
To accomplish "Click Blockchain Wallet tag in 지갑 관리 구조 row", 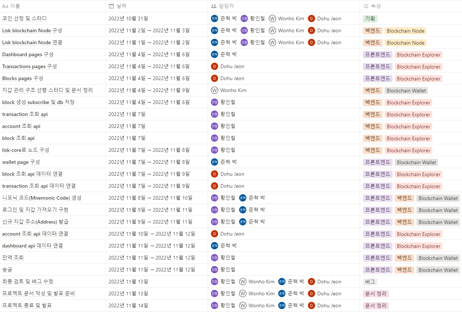I will tap(406, 91).
